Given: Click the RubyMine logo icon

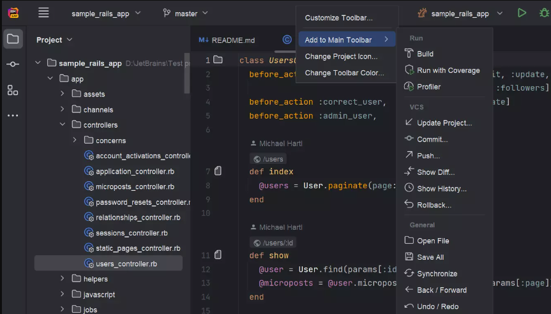Looking at the screenshot, I should click(x=13, y=13).
